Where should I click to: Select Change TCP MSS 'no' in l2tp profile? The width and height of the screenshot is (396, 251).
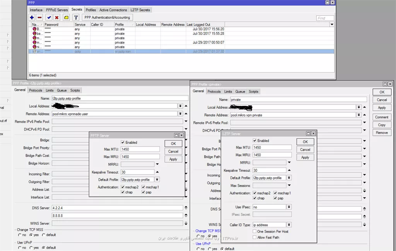(20, 235)
